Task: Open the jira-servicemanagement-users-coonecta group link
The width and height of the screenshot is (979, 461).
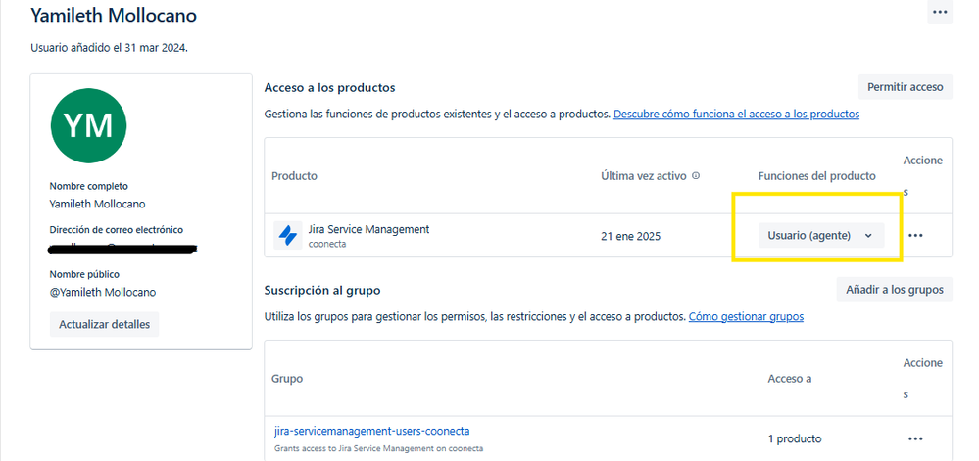Action: click(372, 431)
